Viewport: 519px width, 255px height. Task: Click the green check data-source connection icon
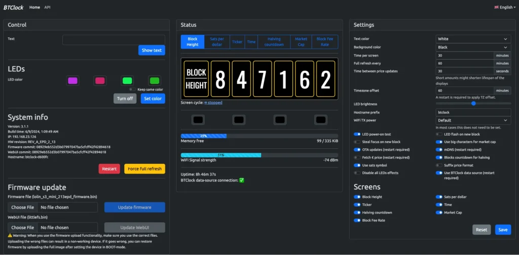tap(242, 180)
